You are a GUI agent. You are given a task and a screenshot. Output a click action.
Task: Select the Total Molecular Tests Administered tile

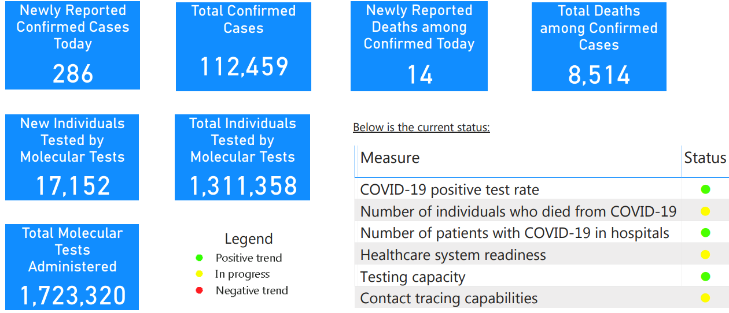click(72, 267)
